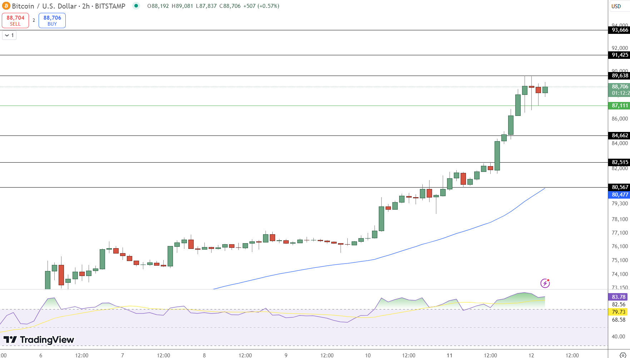Click the blue BUY button showing 88,706
Screen dimensions: 630x358
point(52,20)
